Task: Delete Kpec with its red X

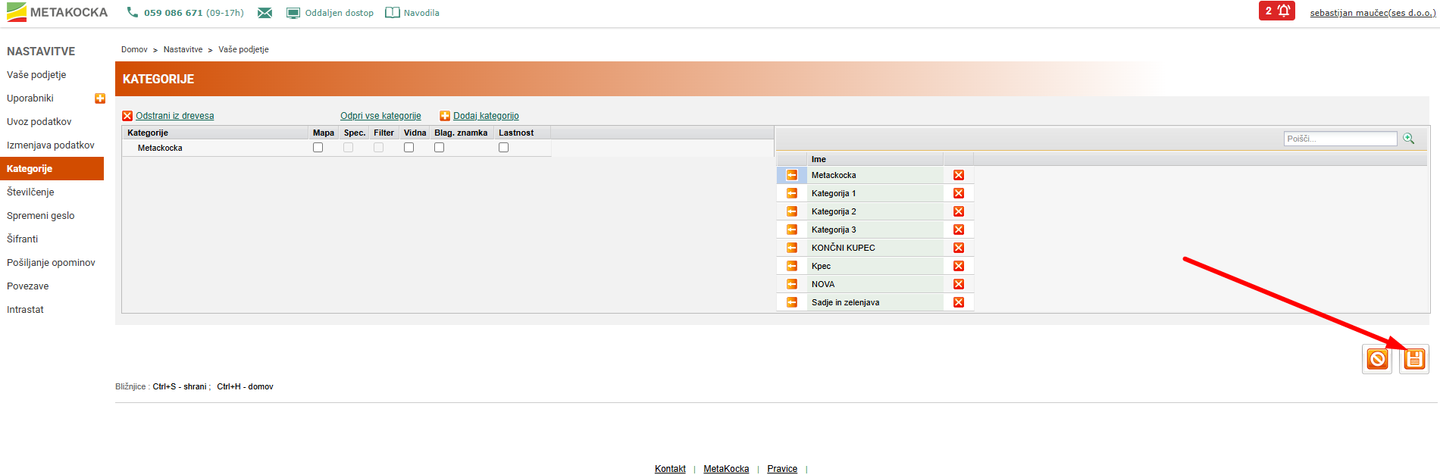Action: (959, 266)
